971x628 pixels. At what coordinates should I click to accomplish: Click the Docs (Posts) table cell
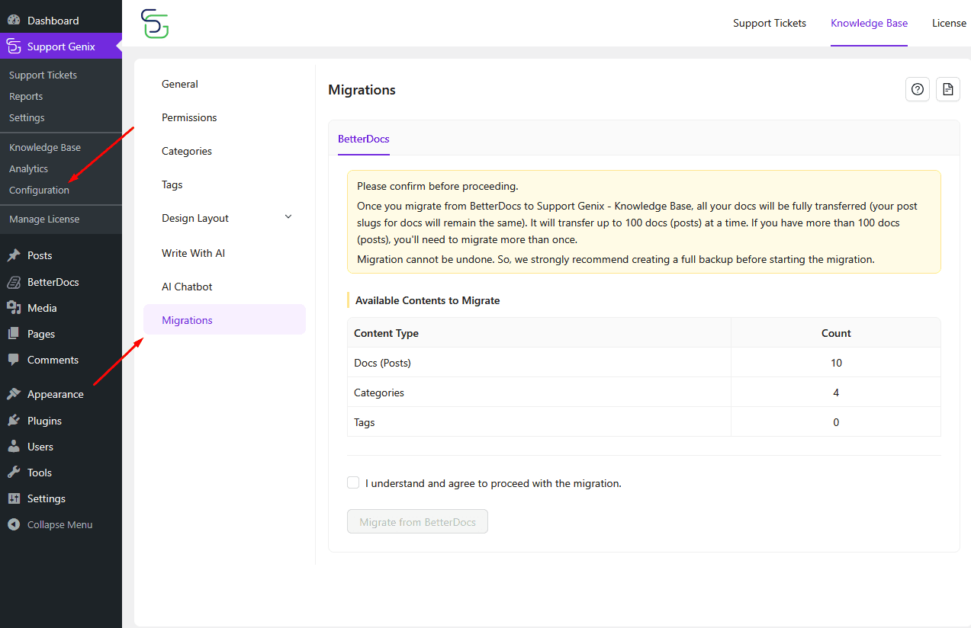pos(539,363)
